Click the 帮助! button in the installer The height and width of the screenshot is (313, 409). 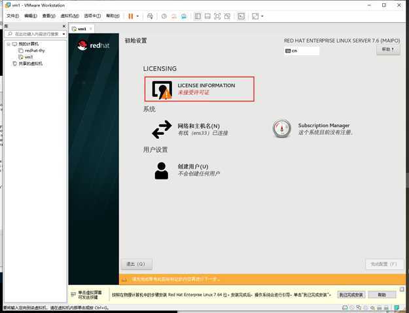388,49
